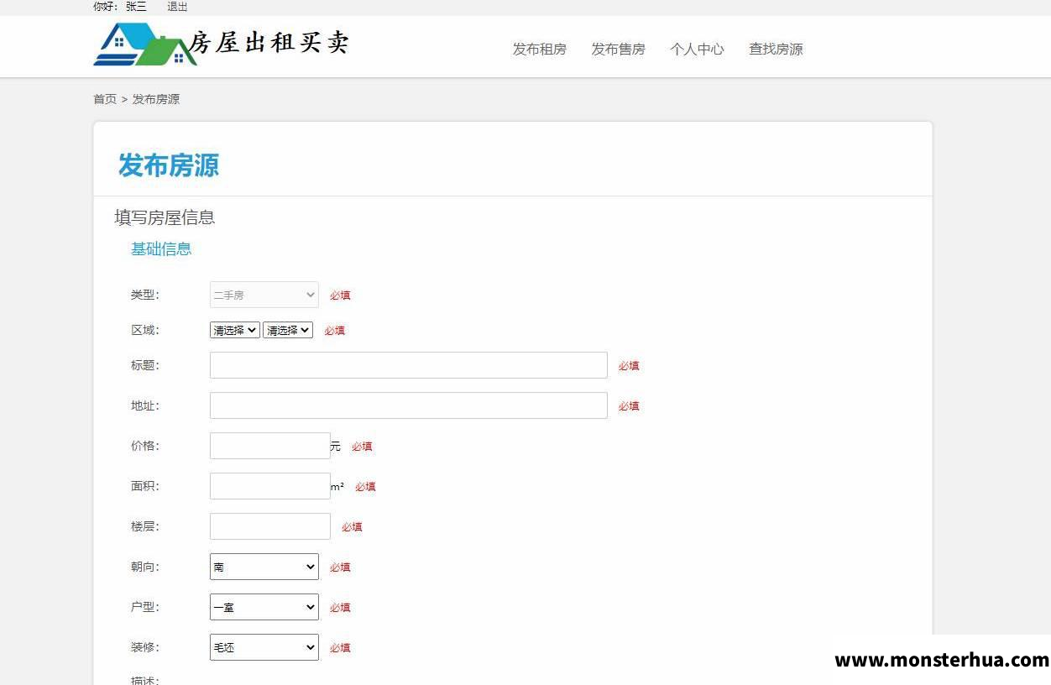Viewport: 1051px width, 685px height.
Task: Click the 房屋出租买卖 site title
Action: [269, 42]
